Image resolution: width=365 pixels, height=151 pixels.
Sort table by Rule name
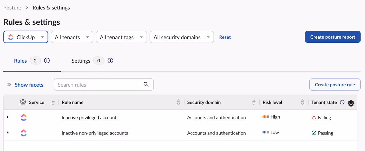179,102
